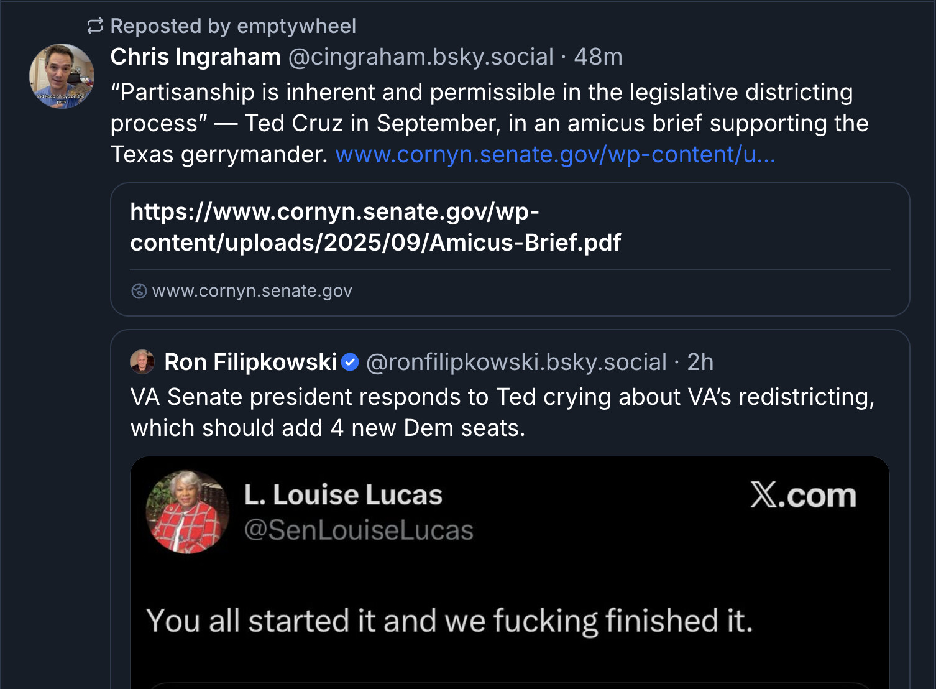
Task: Click the Ron Filipkowski display name
Action: coord(250,362)
